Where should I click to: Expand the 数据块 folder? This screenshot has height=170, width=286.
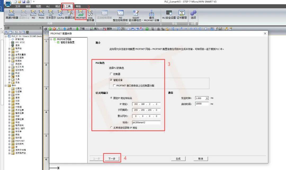9,61
